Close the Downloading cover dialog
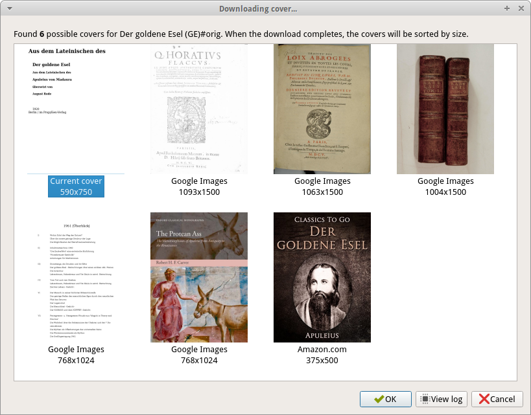The image size is (531, 415). (x=521, y=8)
